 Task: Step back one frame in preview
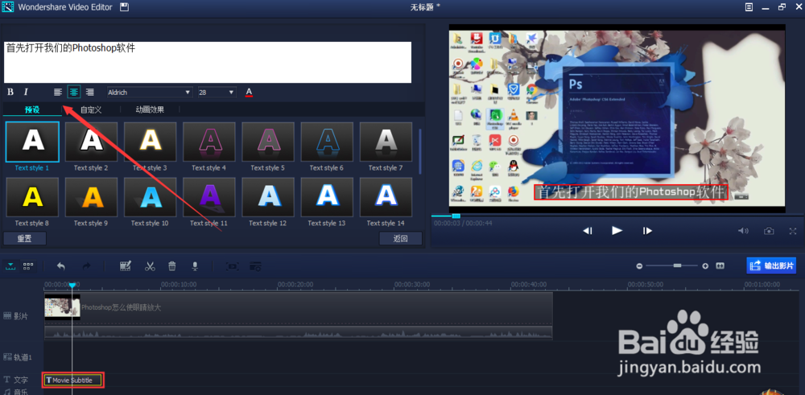tap(588, 231)
